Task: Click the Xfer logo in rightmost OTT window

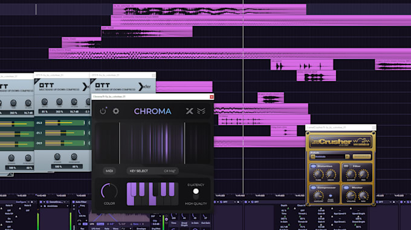Action: [x=144, y=87]
